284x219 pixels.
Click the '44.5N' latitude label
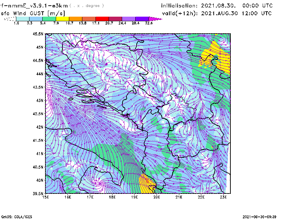pos(38,60)
